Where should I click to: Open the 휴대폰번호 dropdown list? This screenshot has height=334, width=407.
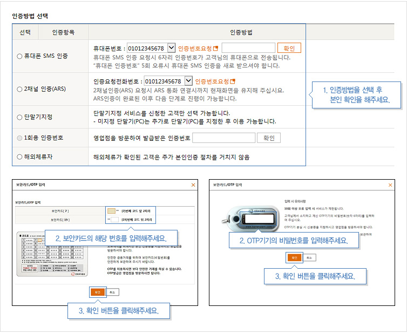pos(172,48)
